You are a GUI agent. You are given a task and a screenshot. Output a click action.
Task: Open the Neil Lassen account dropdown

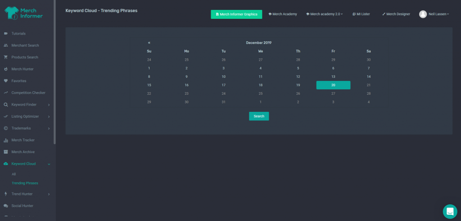[438, 14]
